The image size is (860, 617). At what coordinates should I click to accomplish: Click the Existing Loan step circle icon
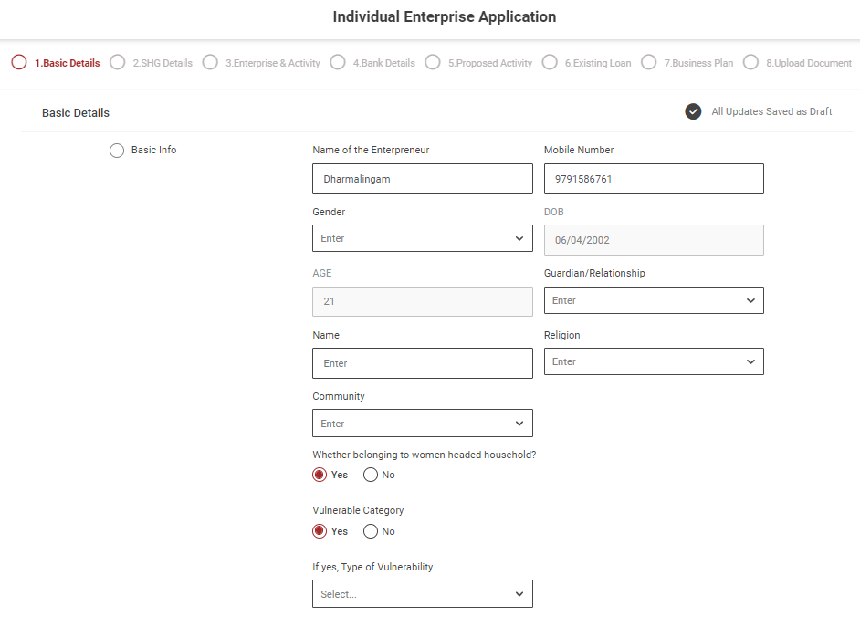pyautogui.click(x=550, y=63)
